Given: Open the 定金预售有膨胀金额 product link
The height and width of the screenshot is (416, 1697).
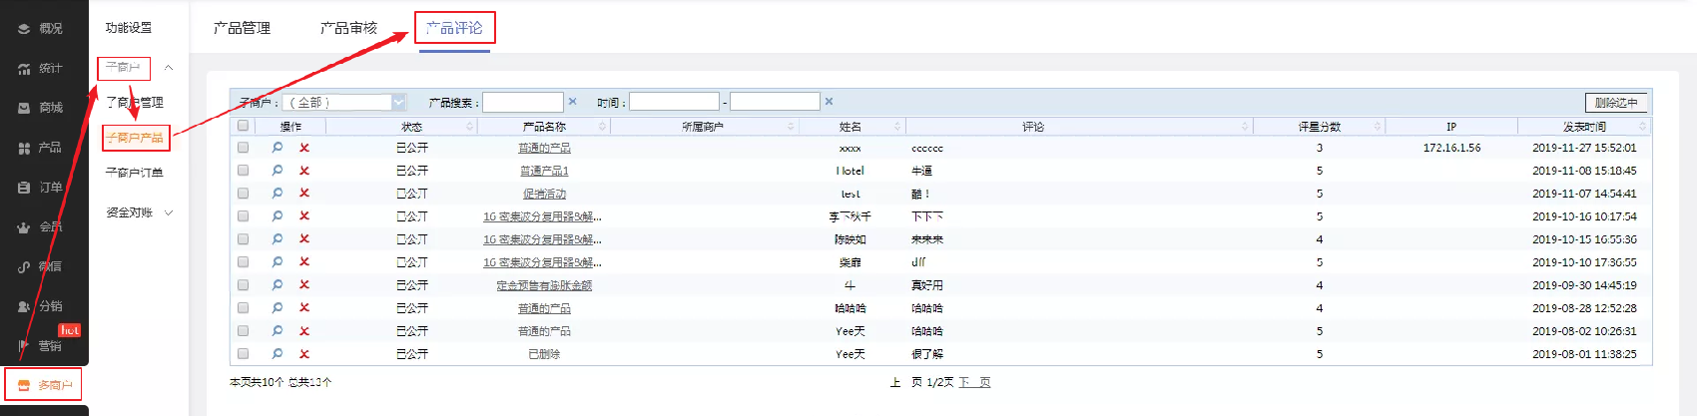Looking at the screenshot, I should (x=544, y=285).
